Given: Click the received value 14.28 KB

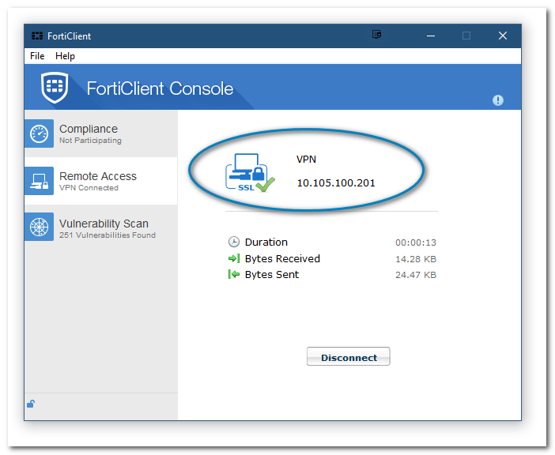Looking at the screenshot, I should [416, 259].
